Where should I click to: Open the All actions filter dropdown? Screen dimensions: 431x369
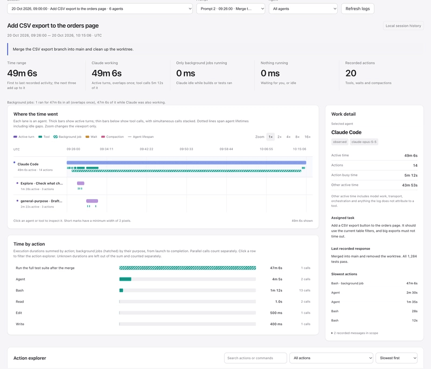(x=331, y=358)
